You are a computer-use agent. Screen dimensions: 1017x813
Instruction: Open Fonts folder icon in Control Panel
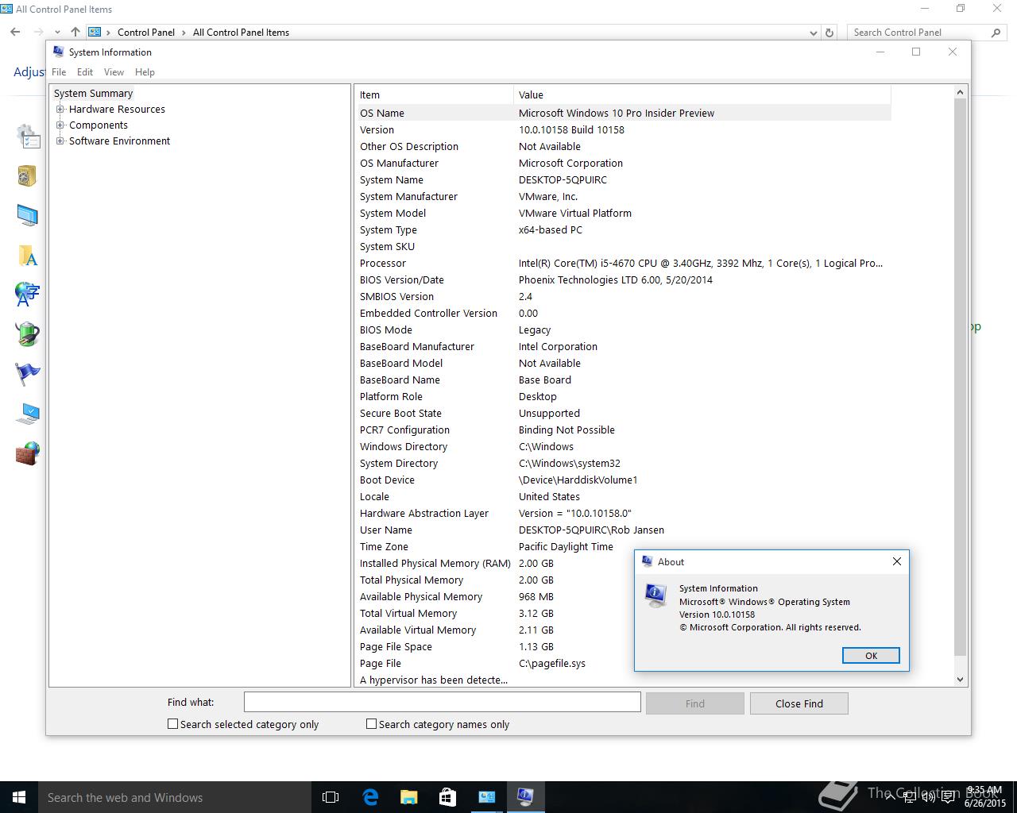coord(27,255)
